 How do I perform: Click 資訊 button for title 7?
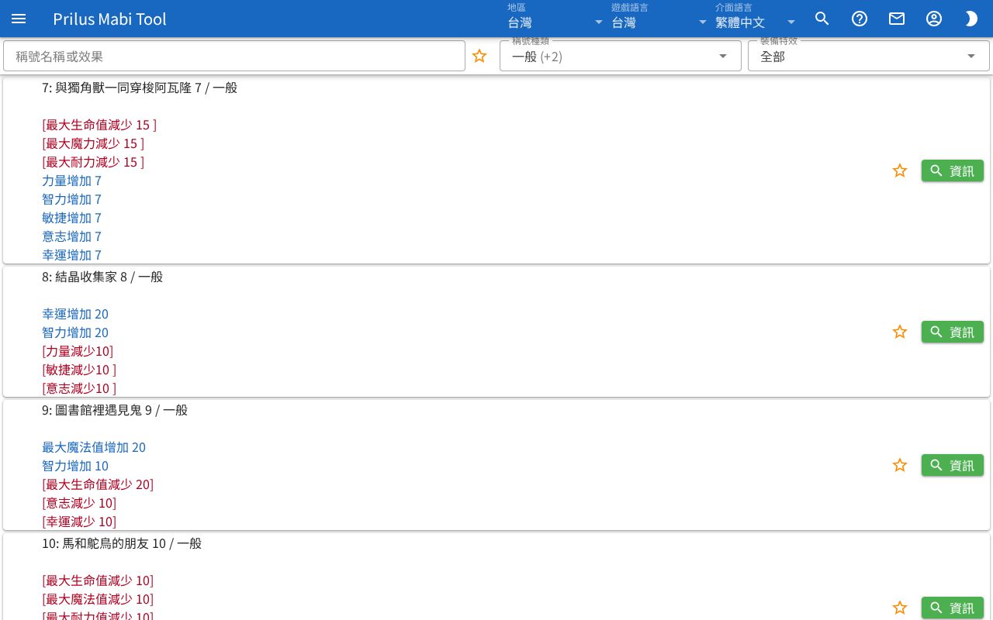(x=953, y=170)
